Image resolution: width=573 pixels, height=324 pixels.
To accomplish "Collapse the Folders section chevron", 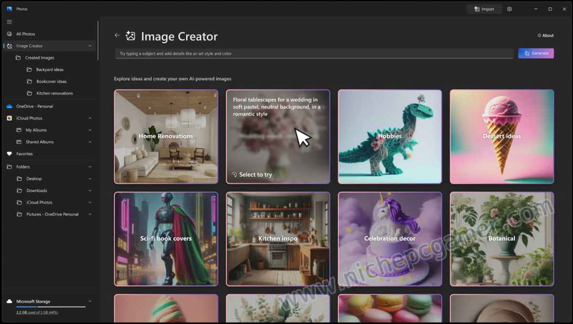I will 90,167.
